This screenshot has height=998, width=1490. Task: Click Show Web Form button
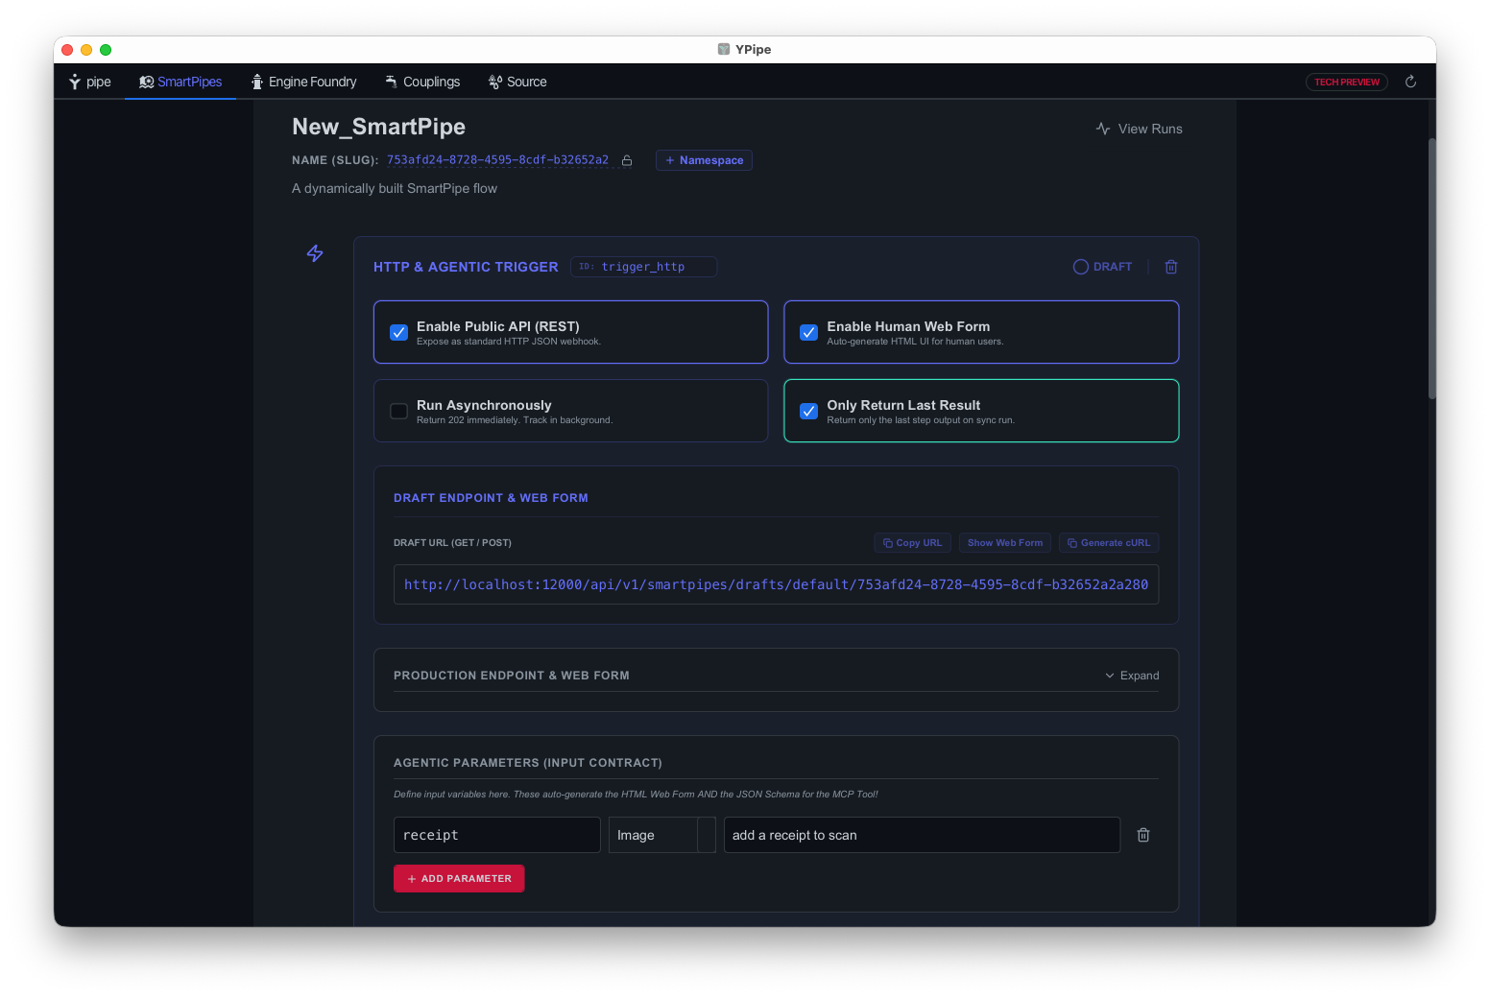(x=1005, y=543)
